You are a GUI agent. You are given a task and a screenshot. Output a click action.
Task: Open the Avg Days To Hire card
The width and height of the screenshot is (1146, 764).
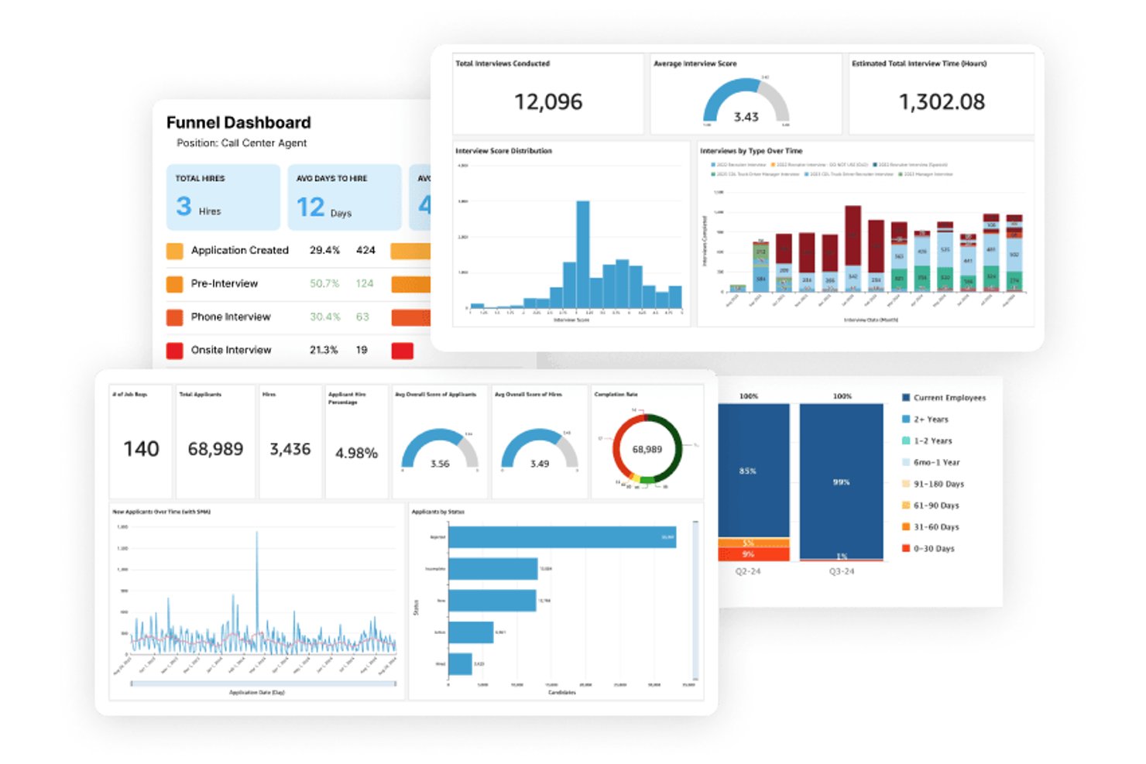point(345,197)
